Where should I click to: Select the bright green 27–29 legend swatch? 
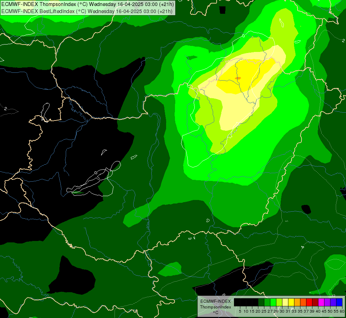(x=273, y=302)
